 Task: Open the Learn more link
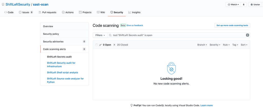click(206, 105)
